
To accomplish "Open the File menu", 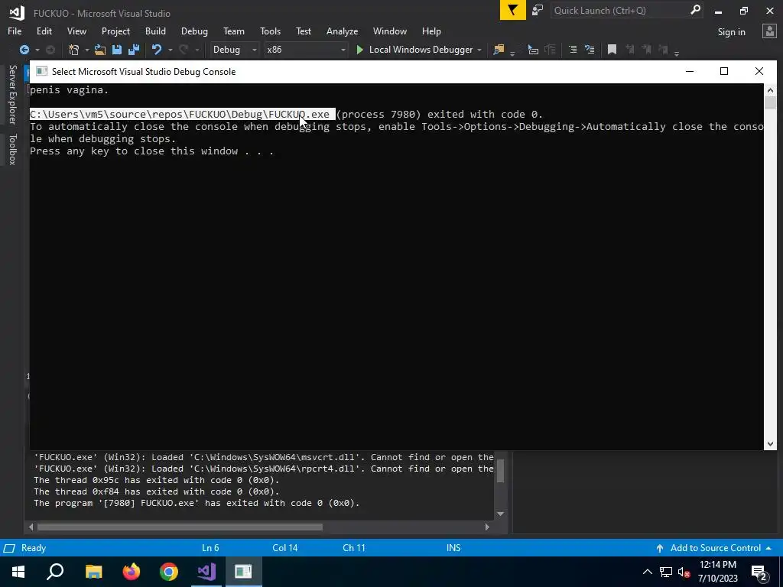I will click(x=15, y=31).
